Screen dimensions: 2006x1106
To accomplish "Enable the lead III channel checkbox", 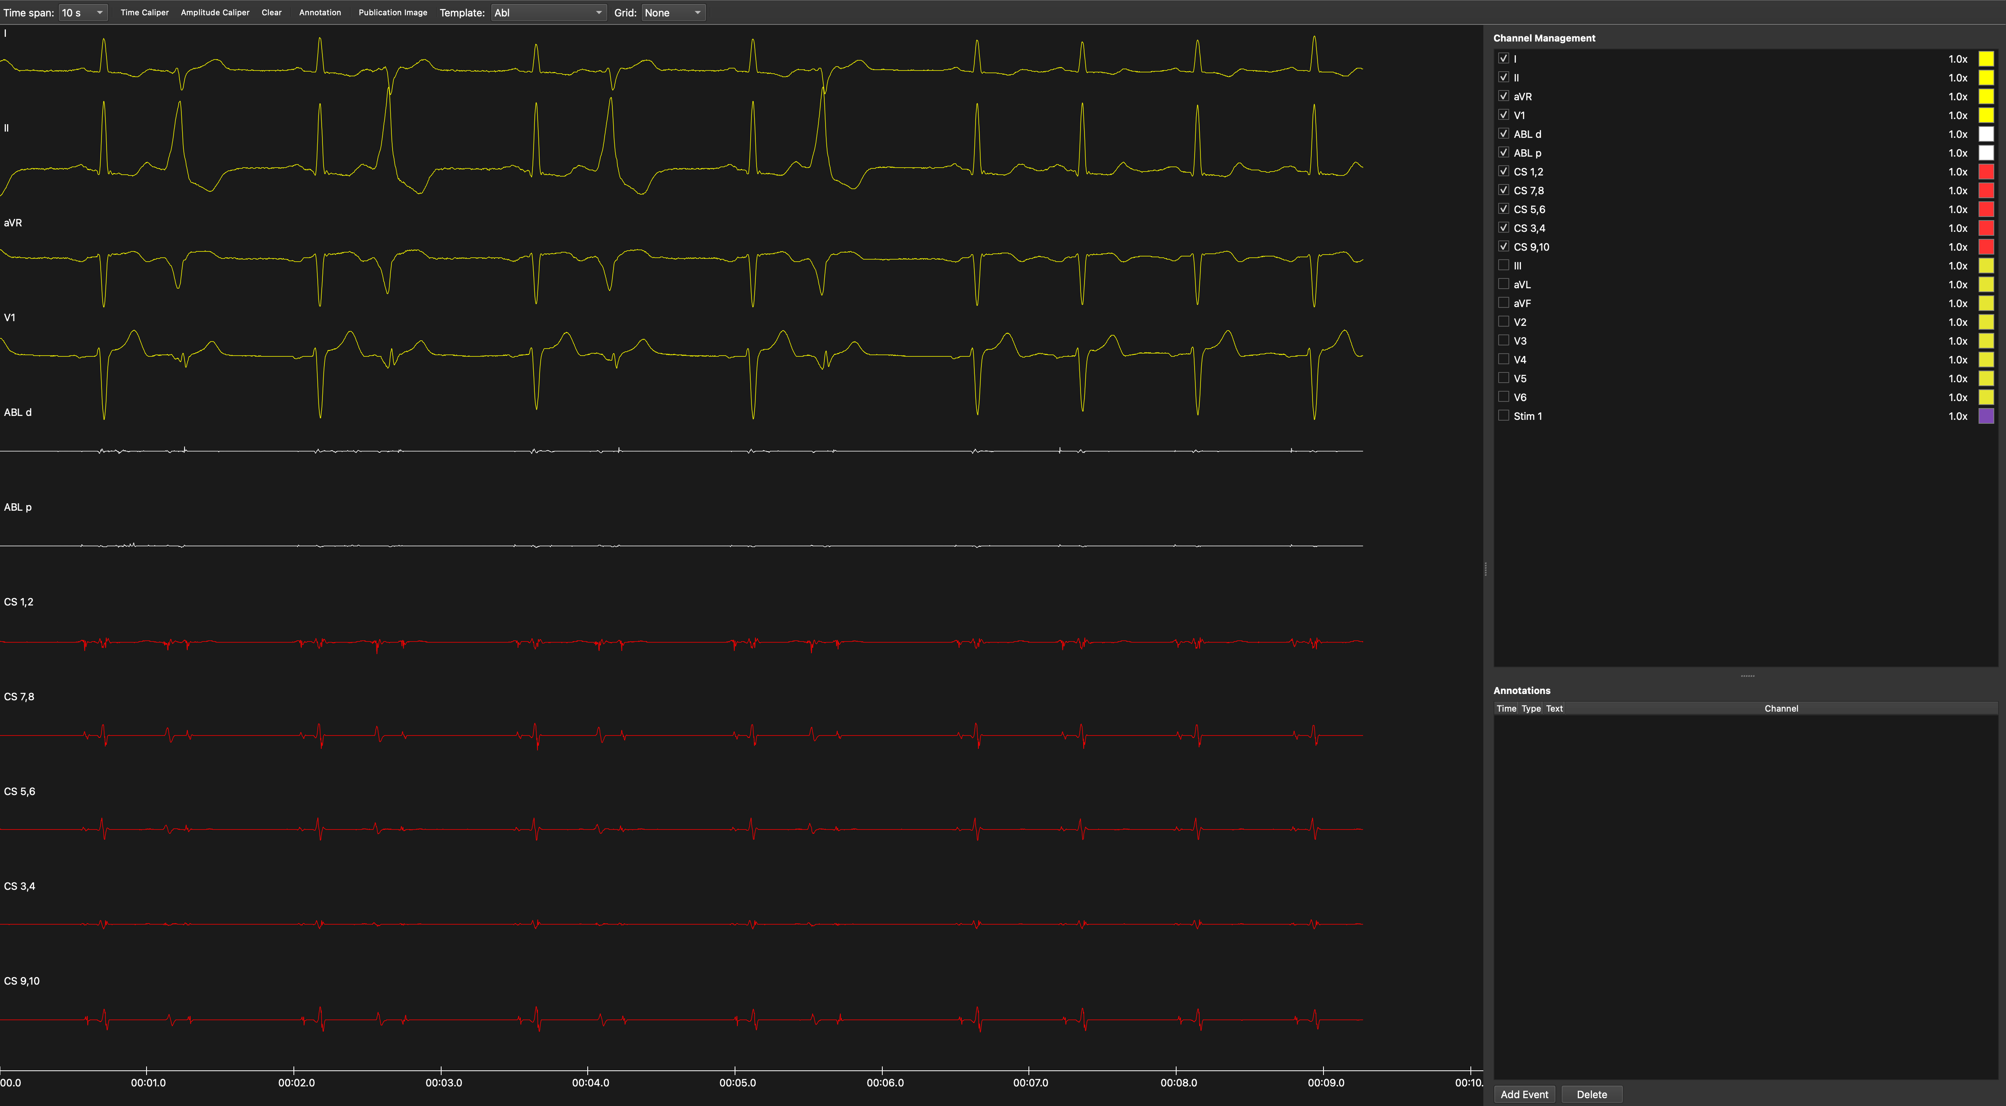I will [1504, 266].
